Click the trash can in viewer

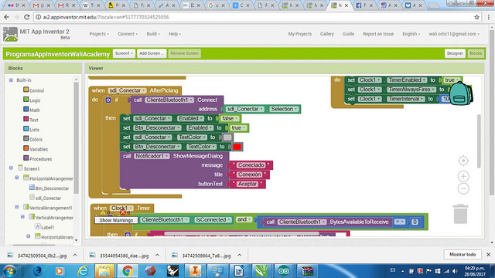[460, 214]
